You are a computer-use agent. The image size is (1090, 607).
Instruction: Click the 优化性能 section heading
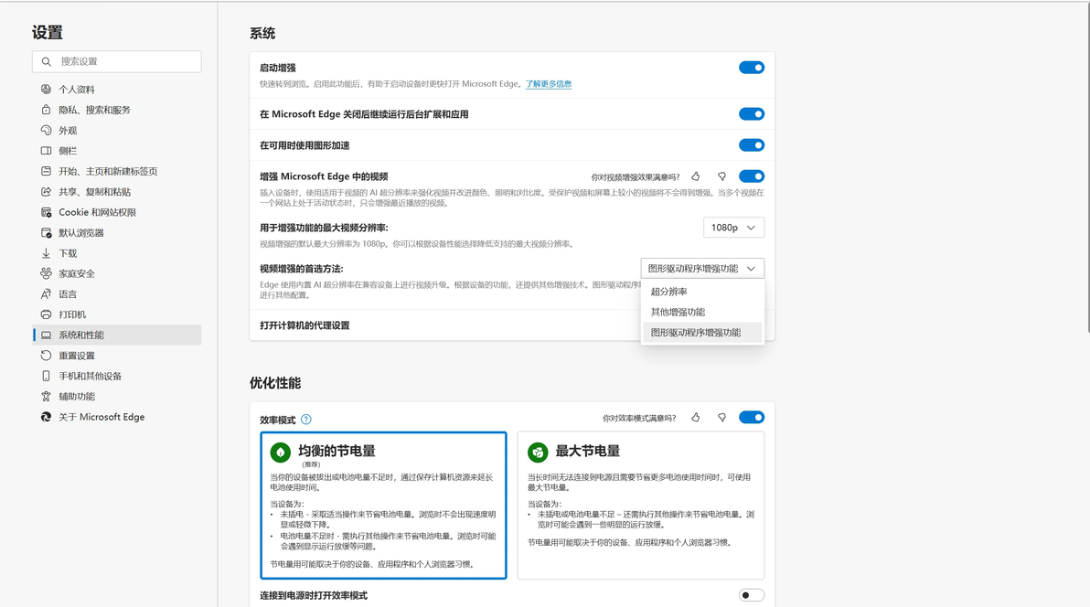[x=275, y=383]
